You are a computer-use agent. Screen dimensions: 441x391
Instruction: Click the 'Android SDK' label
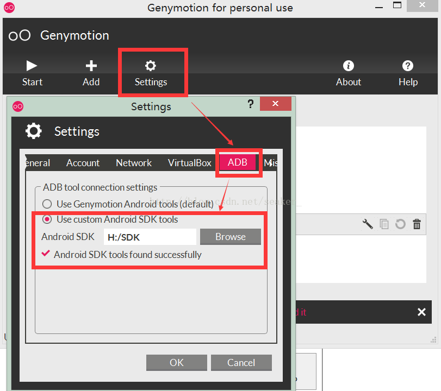(68, 237)
